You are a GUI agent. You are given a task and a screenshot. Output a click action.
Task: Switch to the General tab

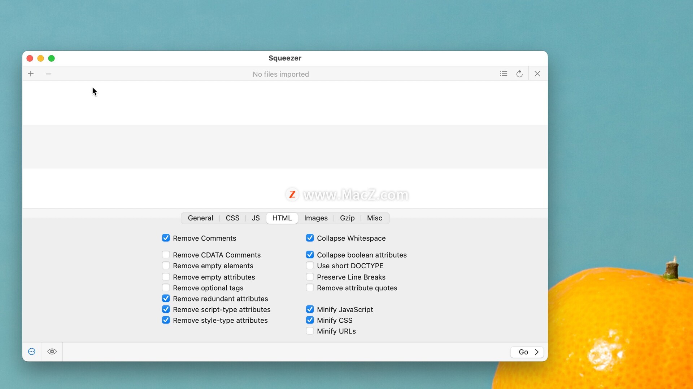pyautogui.click(x=200, y=218)
